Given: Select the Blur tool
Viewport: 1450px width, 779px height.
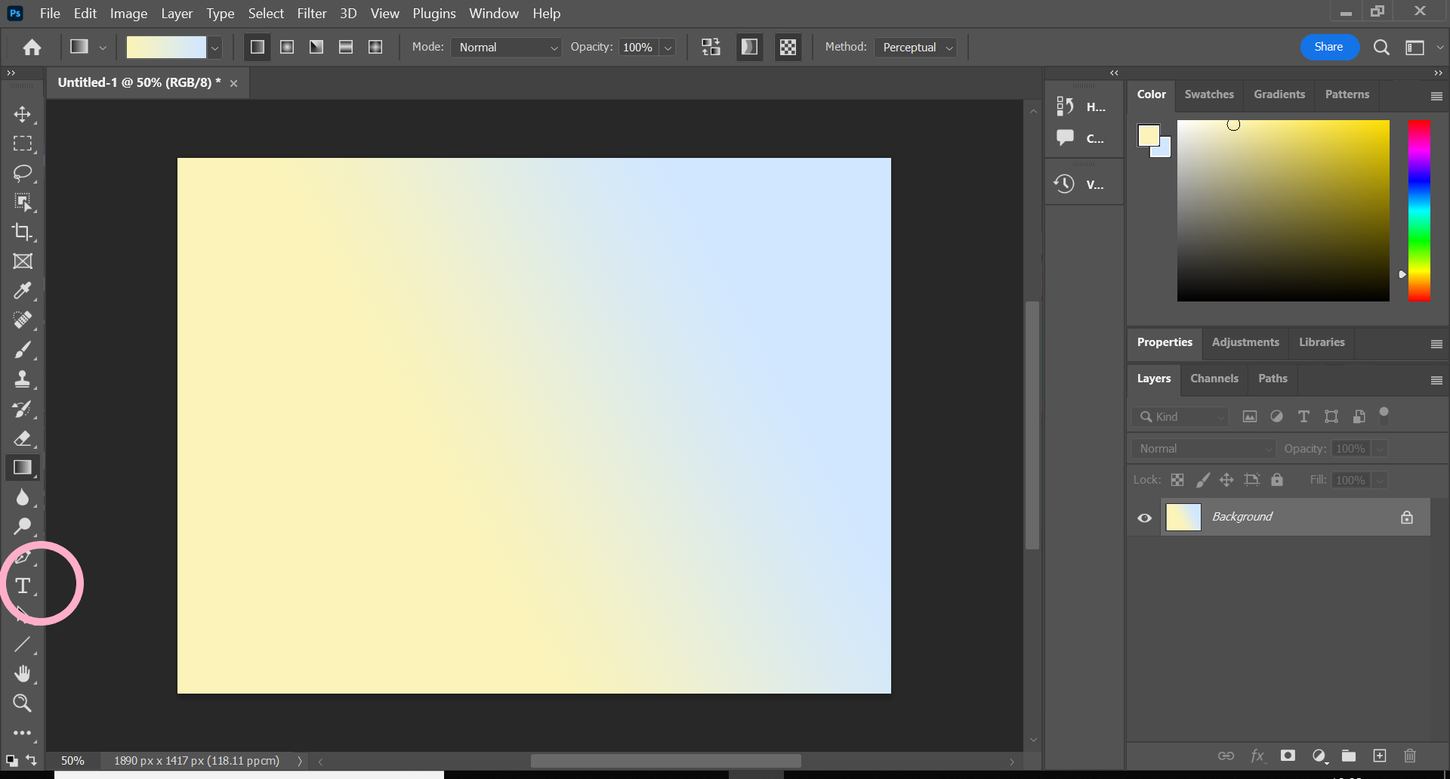Looking at the screenshot, I should pos(23,497).
